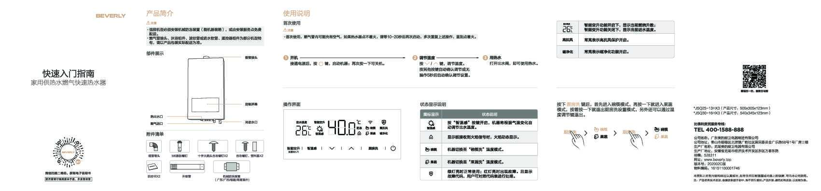Screen dimensions: 821x191
Task: Click the 图标显示 table header cell
Action: pos(431,115)
